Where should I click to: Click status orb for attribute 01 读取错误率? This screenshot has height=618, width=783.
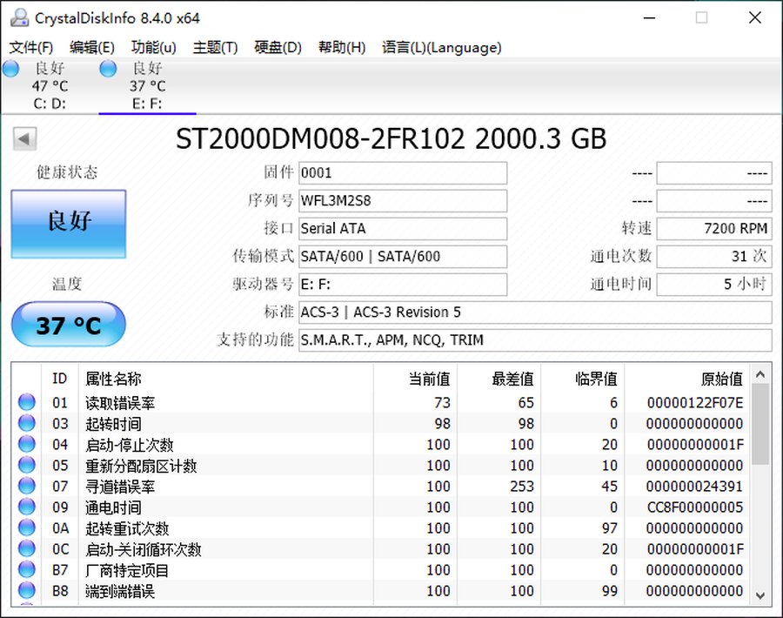point(27,402)
